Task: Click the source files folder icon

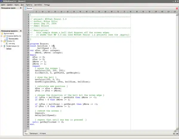Action: coord(4,36)
